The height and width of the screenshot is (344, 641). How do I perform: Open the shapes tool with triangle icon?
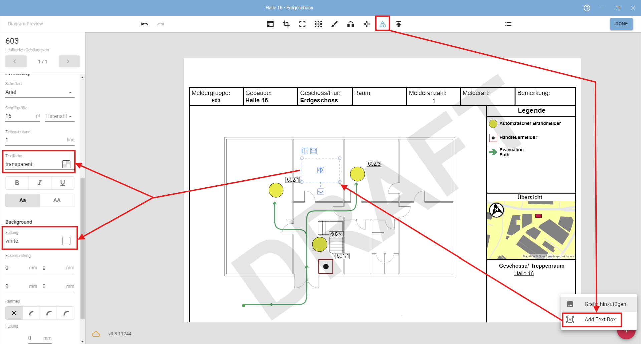383,24
